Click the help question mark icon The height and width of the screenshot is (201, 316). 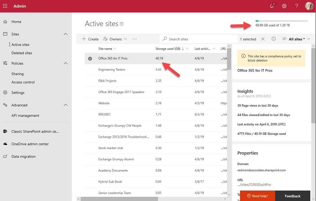[x=296, y=6]
